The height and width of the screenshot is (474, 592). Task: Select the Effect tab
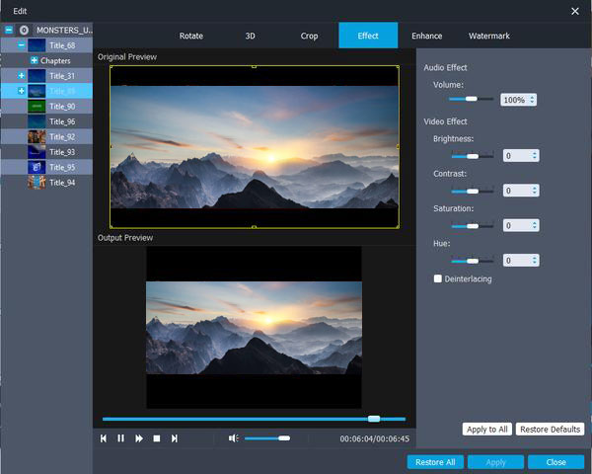[368, 36]
